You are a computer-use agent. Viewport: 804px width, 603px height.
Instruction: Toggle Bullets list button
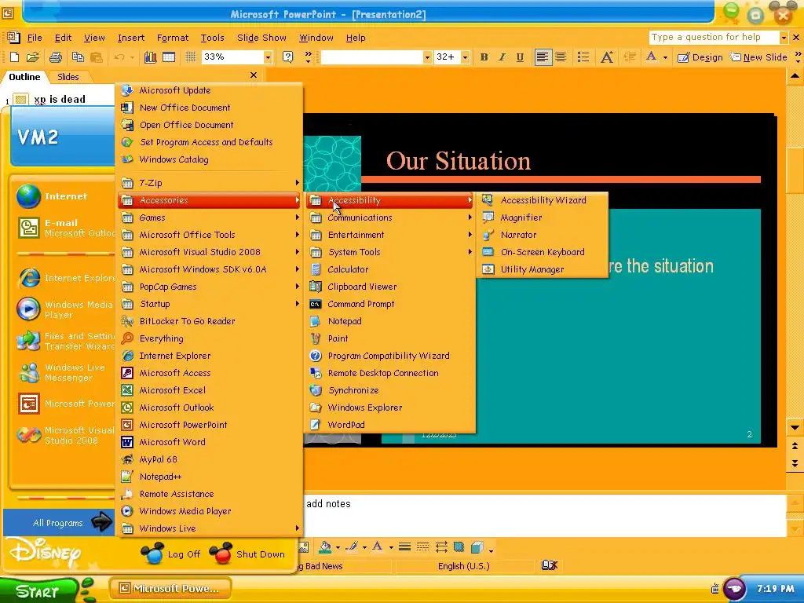pos(583,57)
